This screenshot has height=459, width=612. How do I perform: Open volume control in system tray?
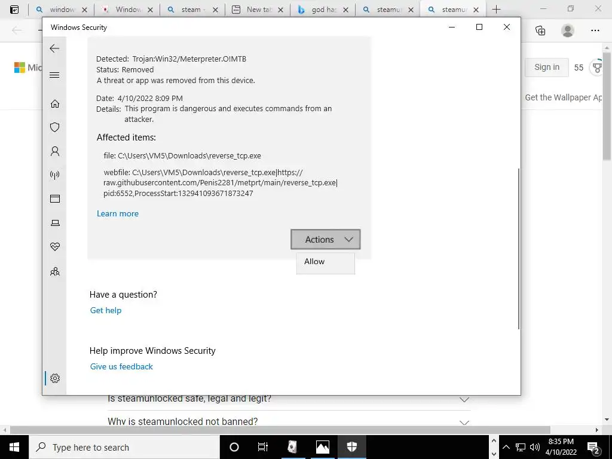[535, 447]
